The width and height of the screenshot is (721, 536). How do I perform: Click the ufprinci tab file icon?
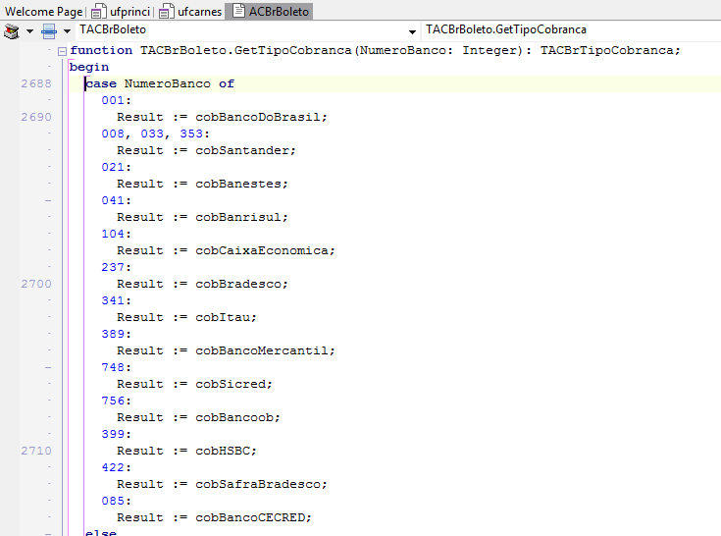(98, 11)
